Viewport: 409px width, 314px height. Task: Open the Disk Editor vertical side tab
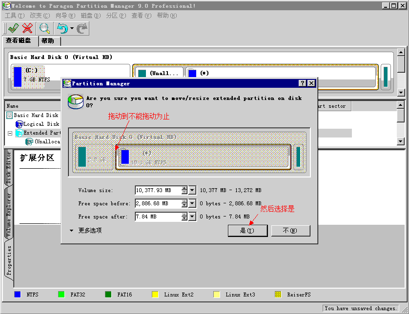[8, 167]
